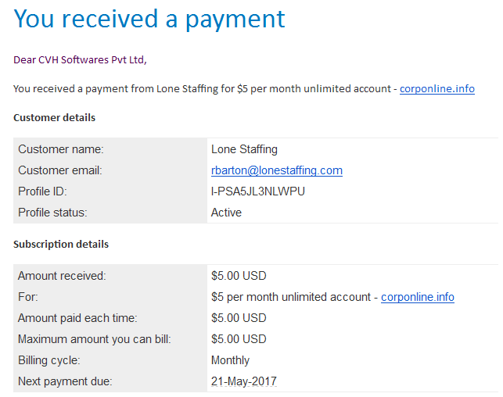This screenshot has width=503, height=397.
Task: Click the 'Amount received:' label
Action: [62, 276]
